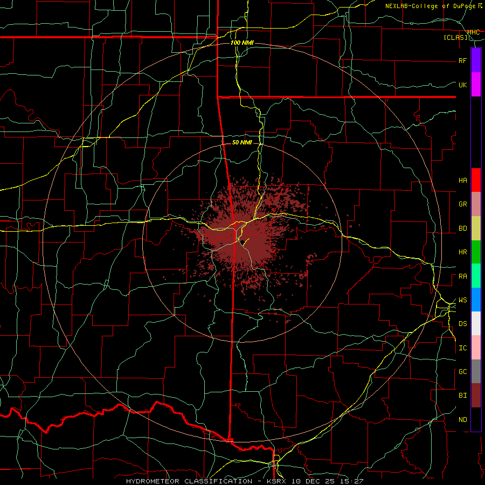Click the mint RA legend swatch
The height and width of the screenshot is (485, 485).
tap(476, 276)
